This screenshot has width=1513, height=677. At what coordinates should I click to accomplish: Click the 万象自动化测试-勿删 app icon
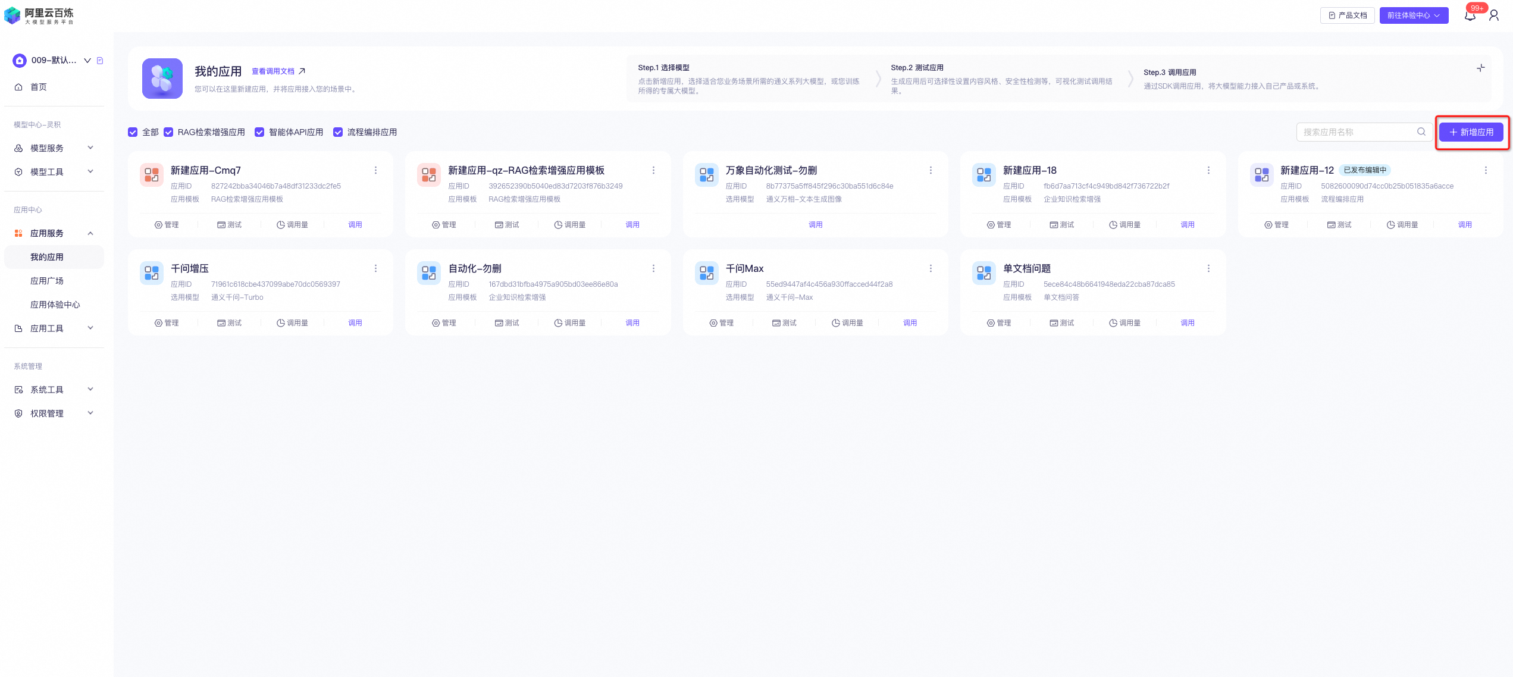(x=706, y=175)
